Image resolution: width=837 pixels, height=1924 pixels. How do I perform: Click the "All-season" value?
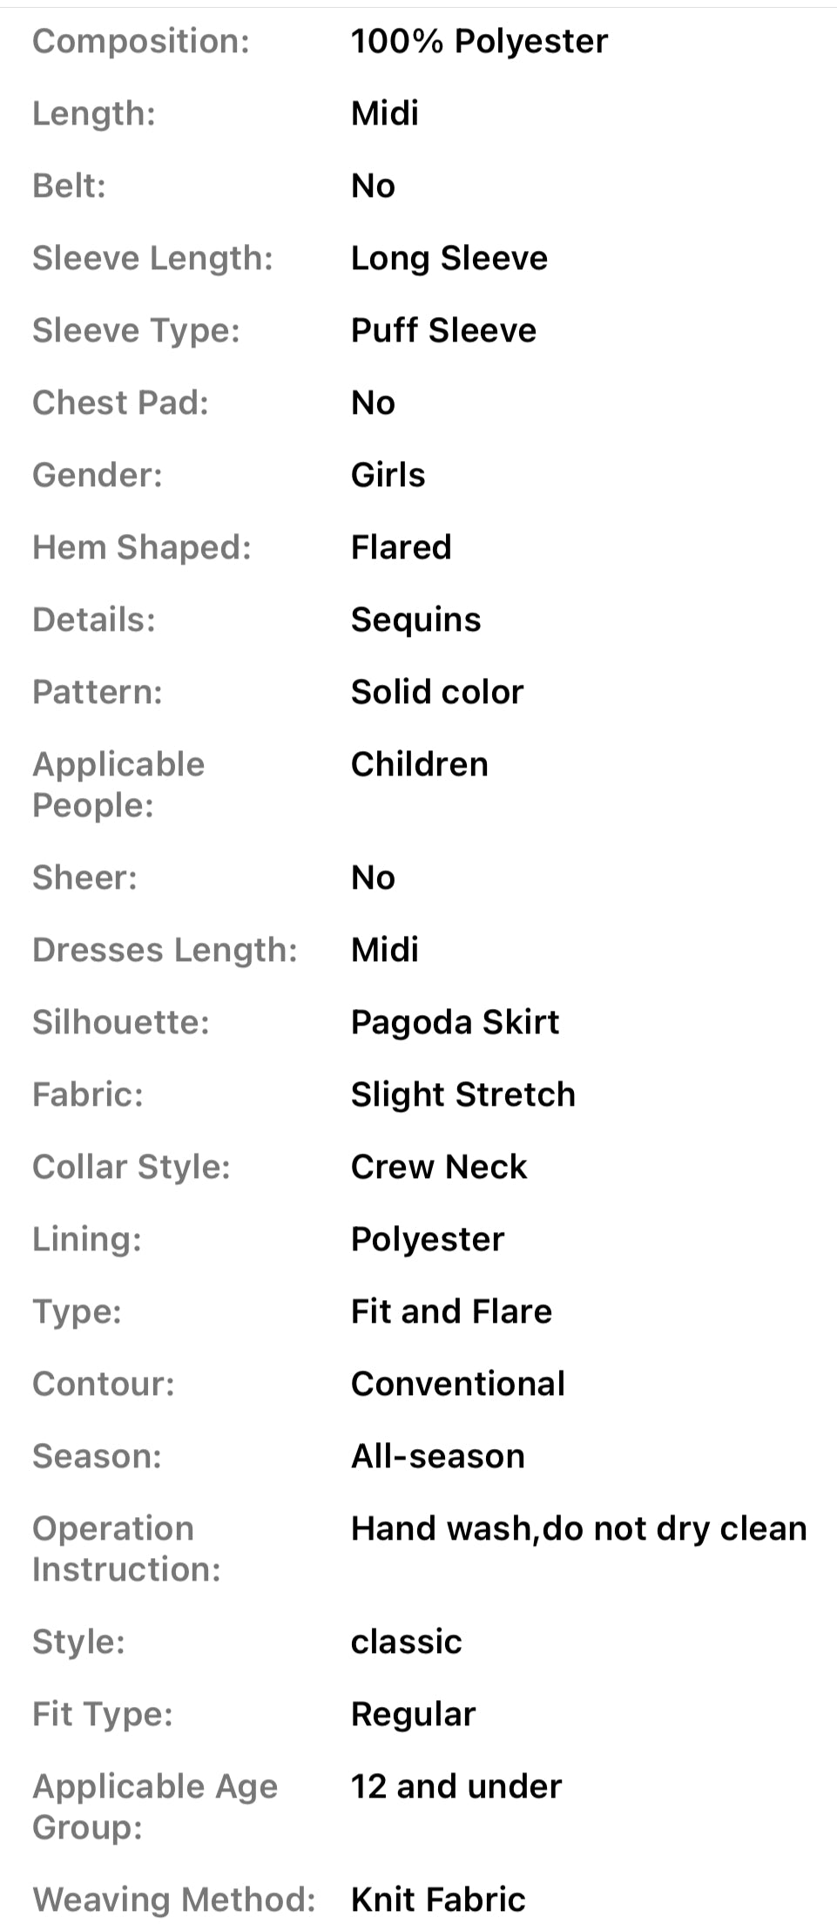pyautogui.click(x=437, y=1456)
